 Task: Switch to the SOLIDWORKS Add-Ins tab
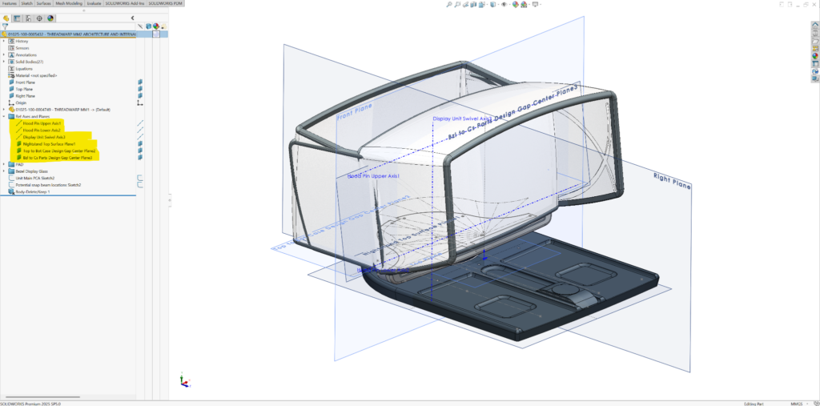(126, 3)
